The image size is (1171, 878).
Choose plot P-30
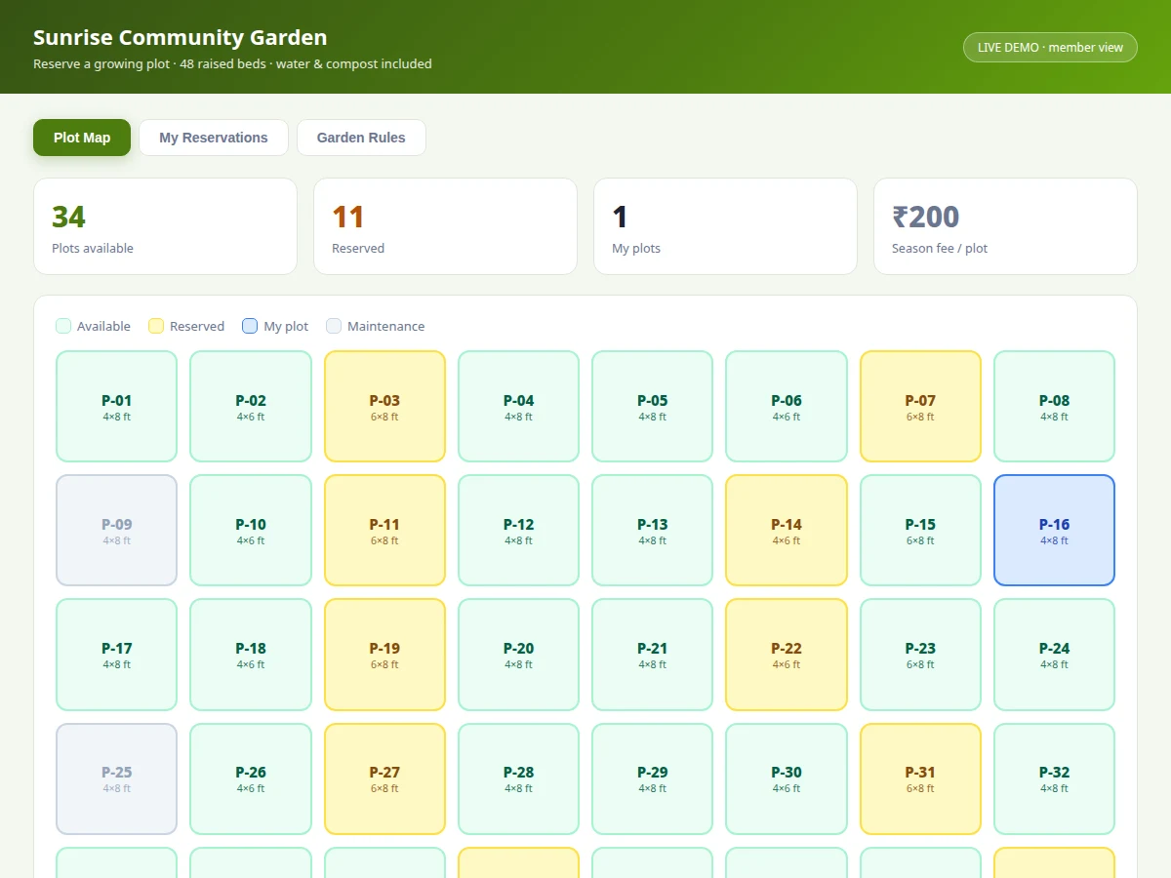(x=787, y=778)
